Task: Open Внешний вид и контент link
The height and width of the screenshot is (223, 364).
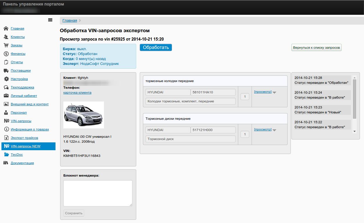Action: [30, 104]
